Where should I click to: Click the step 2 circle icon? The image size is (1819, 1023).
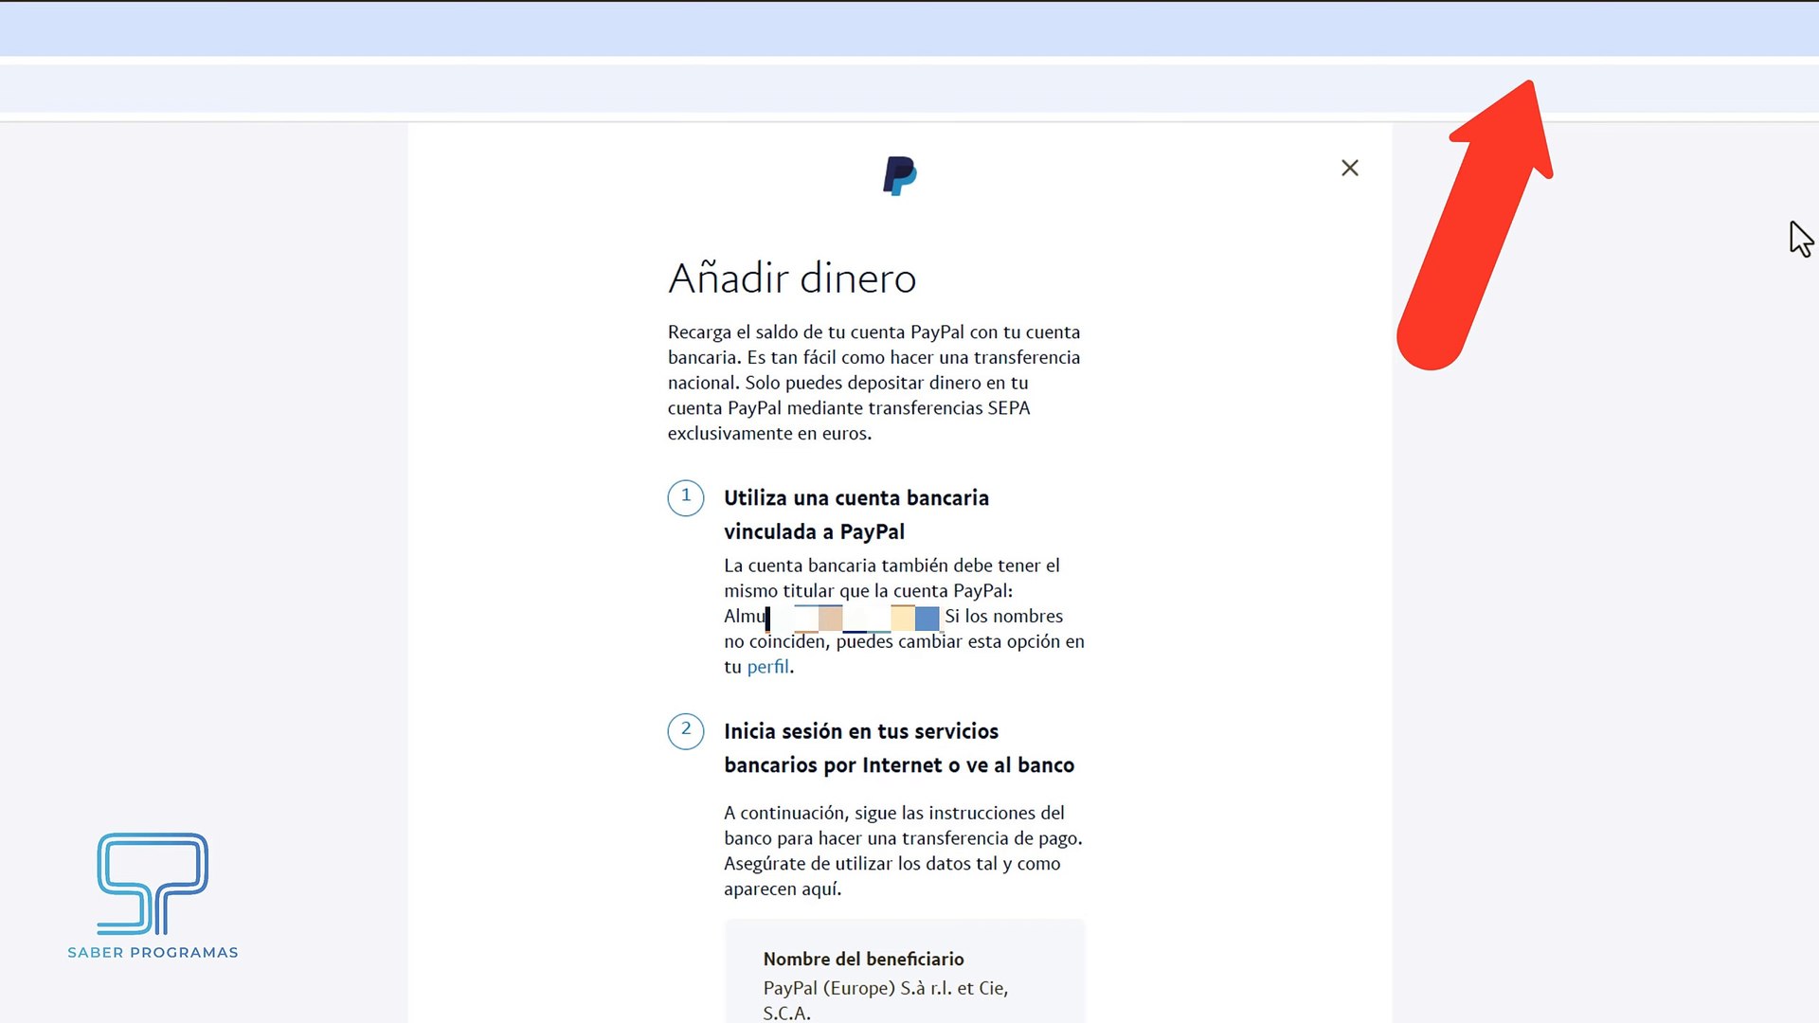click(686, 730)
